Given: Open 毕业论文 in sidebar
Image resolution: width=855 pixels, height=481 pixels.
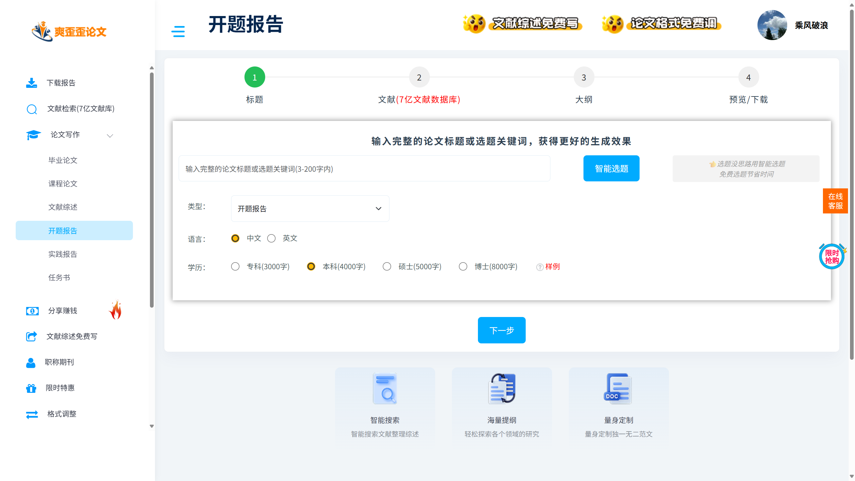Looking at the screenshot, I should coord(63,160).
